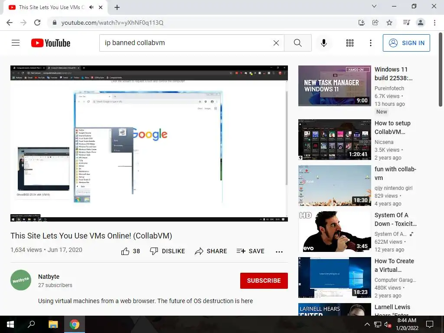Open the Windows Start menu

coord(10,324)
